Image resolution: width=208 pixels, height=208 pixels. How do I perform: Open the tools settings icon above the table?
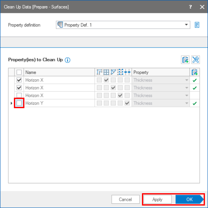195,60
